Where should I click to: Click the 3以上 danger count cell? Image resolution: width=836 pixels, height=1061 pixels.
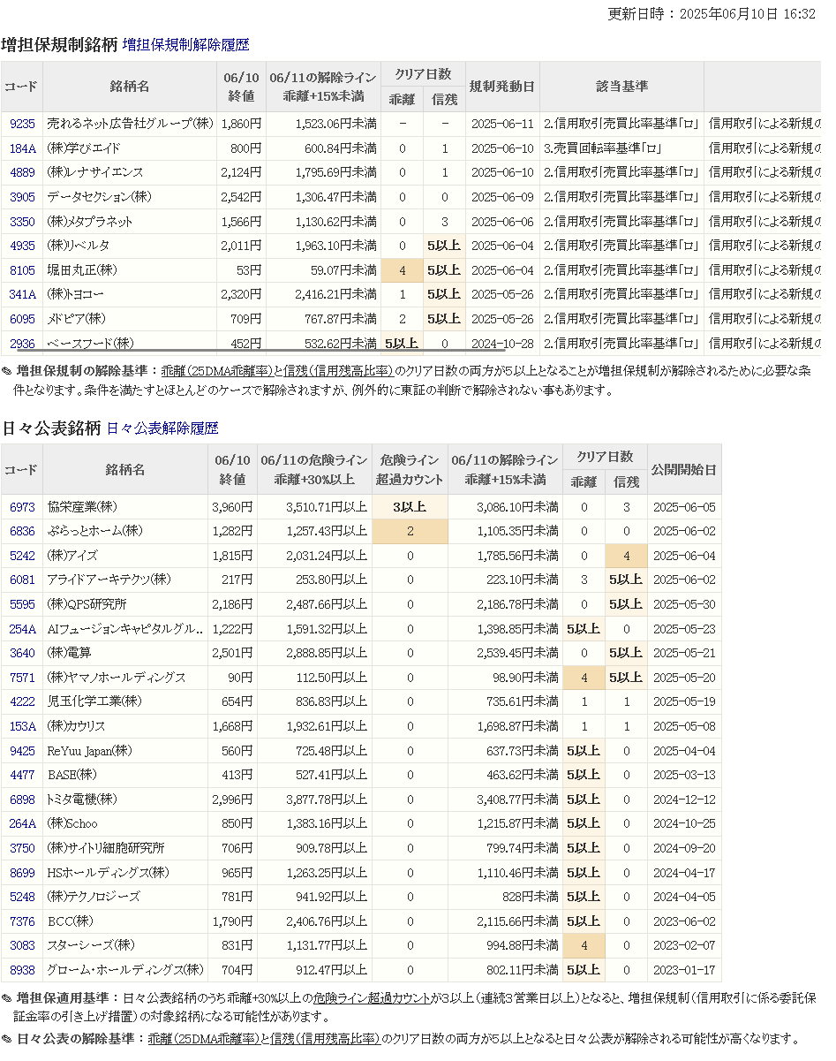tap(410, 507)
